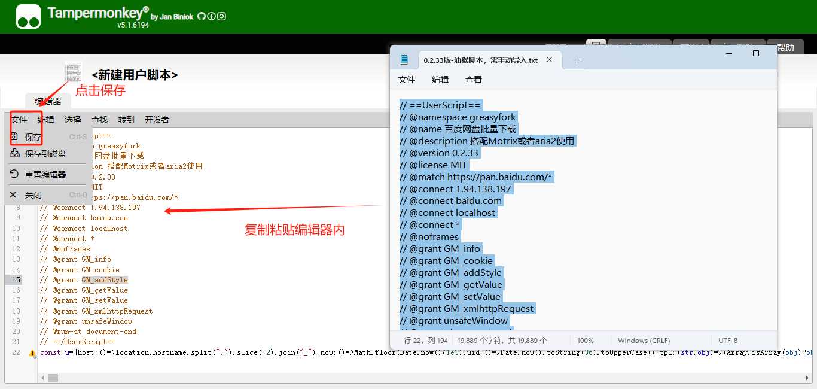817x389 pixels.
Task: Click 'GM_addStyle' highlighted word in editor
Action: point(105,280)
